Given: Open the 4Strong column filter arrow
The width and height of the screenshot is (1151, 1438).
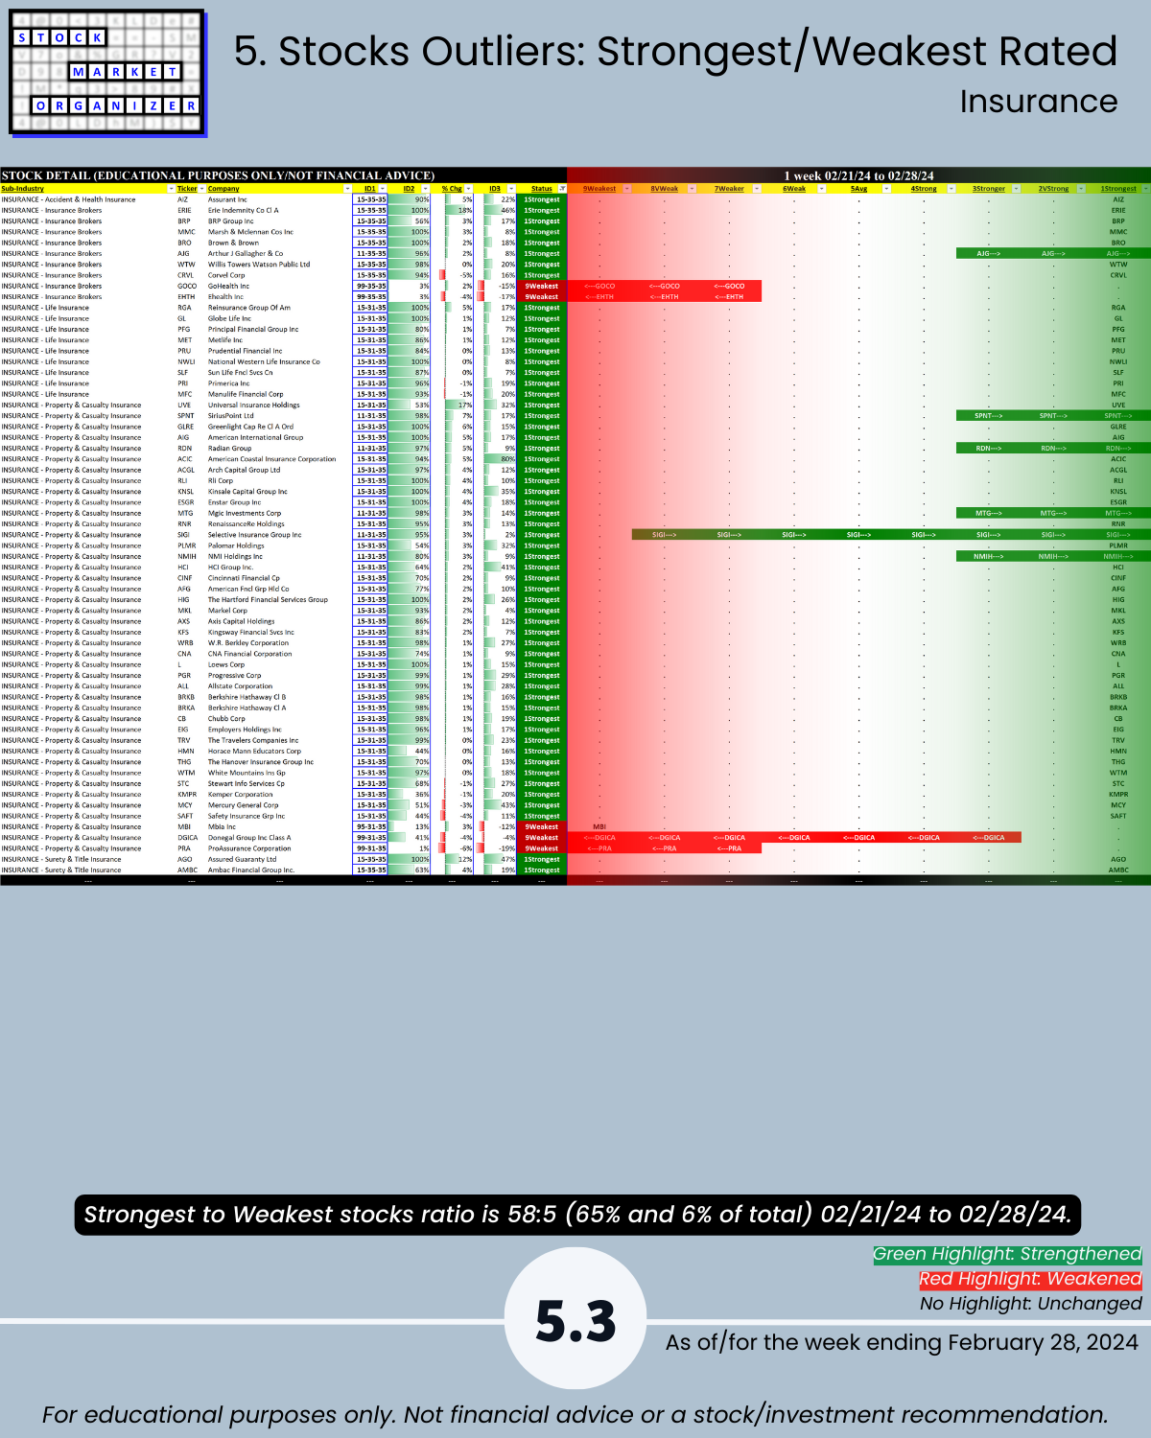Looking at the screenshot, I should pyautogui.click(x=951, y=189).
